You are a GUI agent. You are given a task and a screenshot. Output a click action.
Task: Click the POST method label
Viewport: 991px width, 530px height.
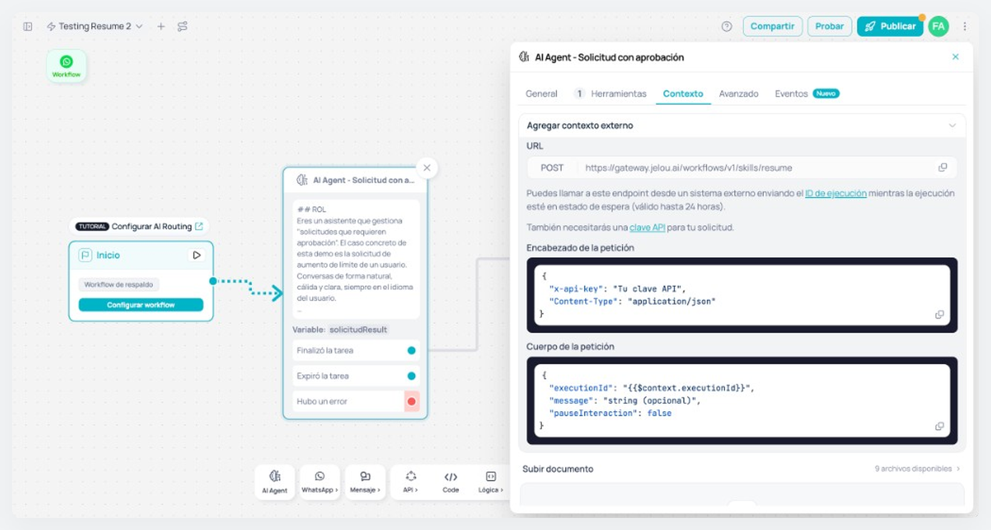pos(552,168)
